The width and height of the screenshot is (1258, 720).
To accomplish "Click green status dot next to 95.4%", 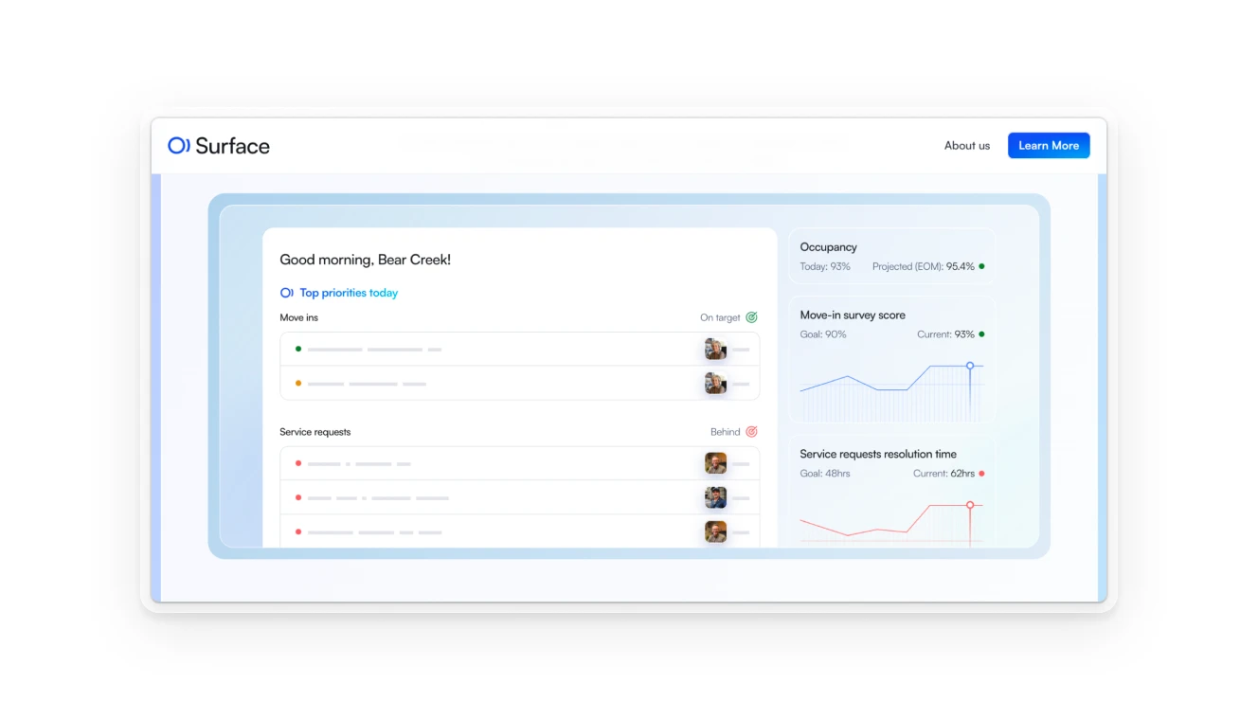I will [x=981, y=266].
